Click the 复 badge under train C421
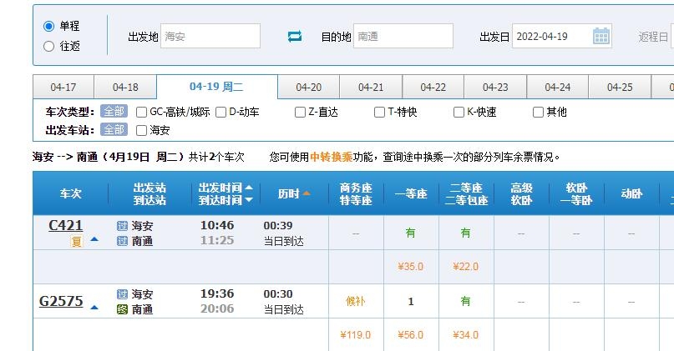 pyautogui.click(x=77, y=242)
